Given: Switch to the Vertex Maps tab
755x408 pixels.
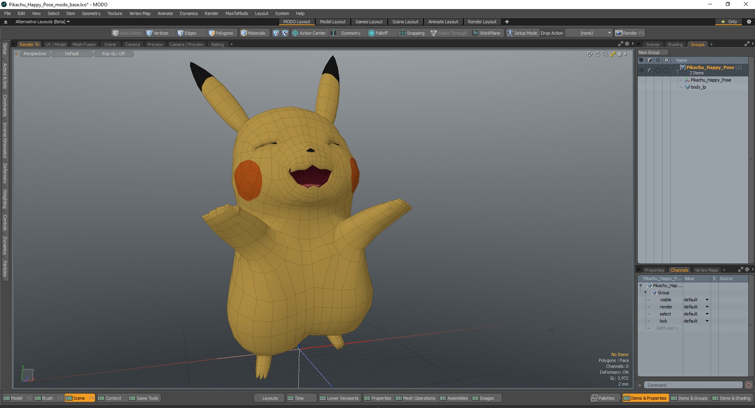Looking at the screenshot, I should [706, 270].
